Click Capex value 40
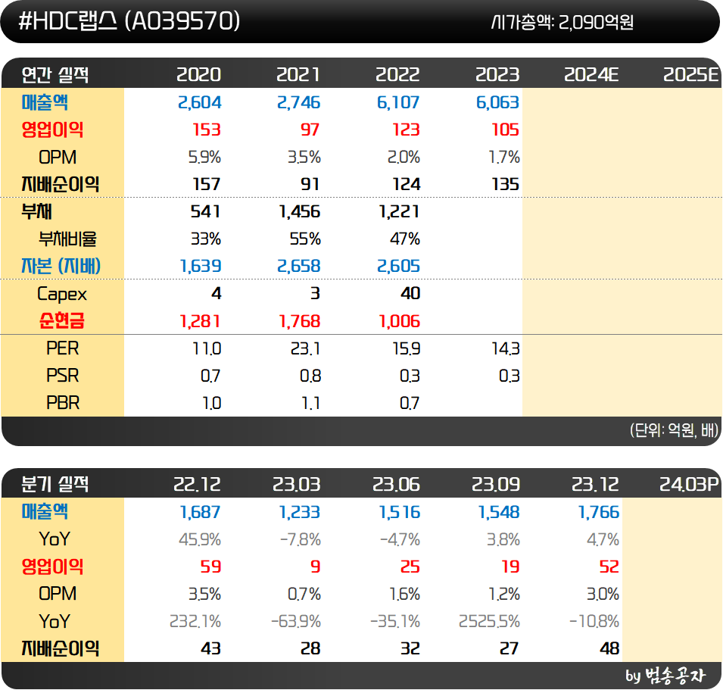This screenshot has height=690, width=723. pyautogui.click(x=410, y=293)
